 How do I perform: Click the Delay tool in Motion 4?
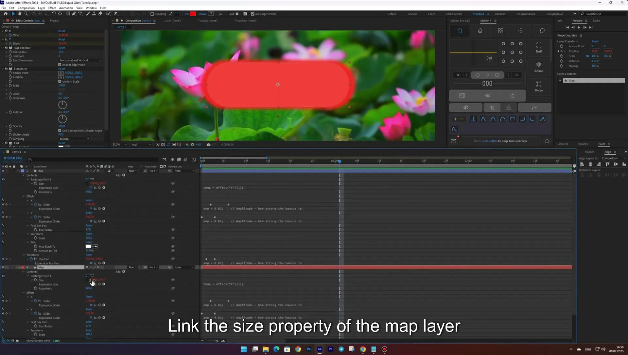click(539, 86)
